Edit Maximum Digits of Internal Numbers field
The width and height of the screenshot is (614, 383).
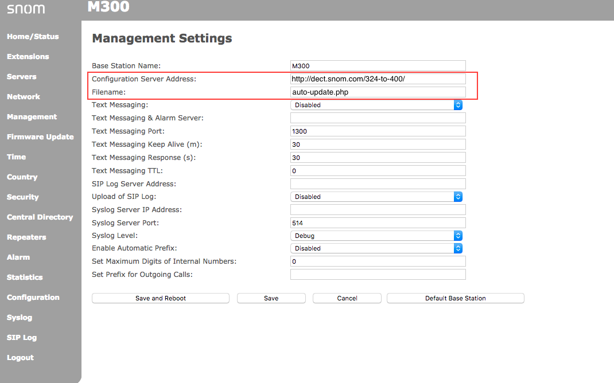coord(378,261)
